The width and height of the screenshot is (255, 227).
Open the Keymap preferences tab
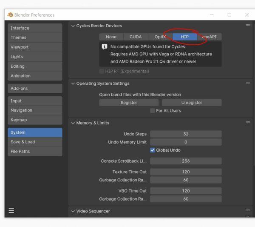coord(35,120)
